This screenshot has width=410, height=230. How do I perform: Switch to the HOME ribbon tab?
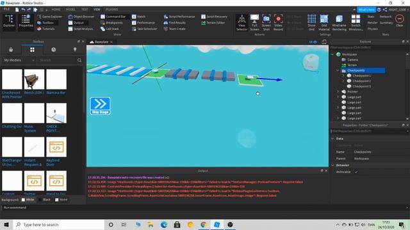(56, 10)
